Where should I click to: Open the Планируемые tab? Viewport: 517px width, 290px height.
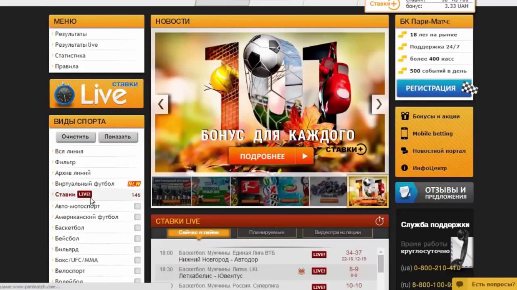point(267,232)
